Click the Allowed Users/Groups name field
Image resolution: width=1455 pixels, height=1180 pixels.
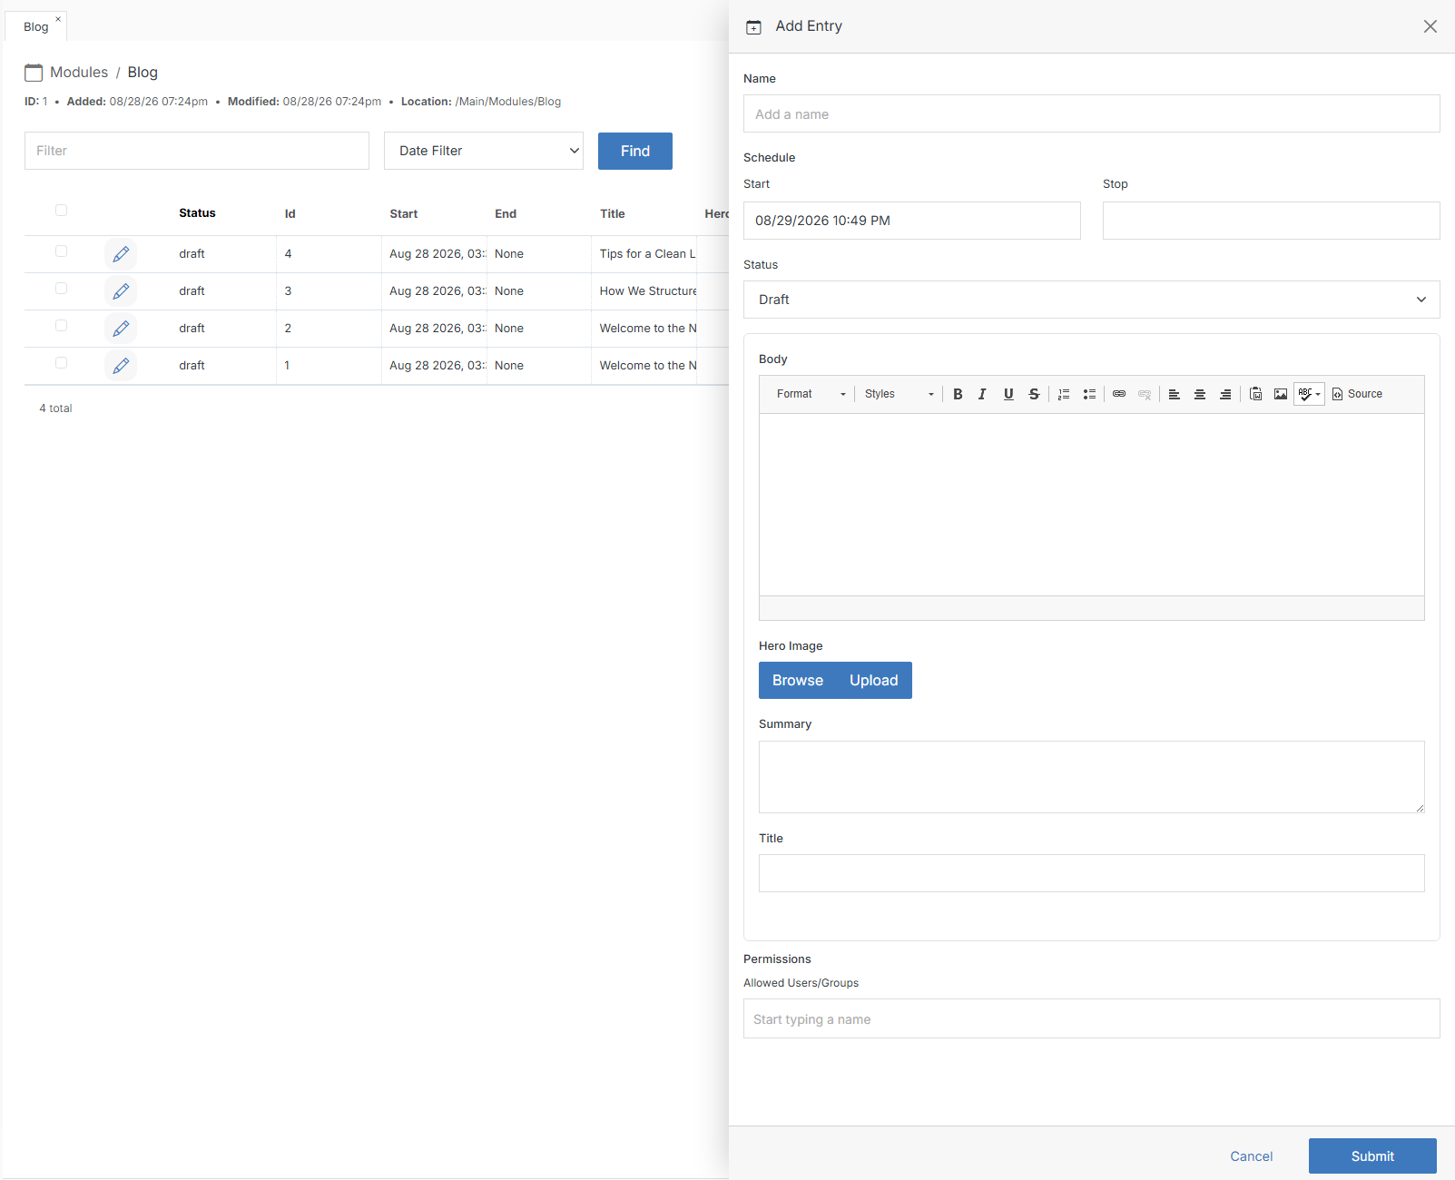pyautogui.click(x=1091, y=1018)
